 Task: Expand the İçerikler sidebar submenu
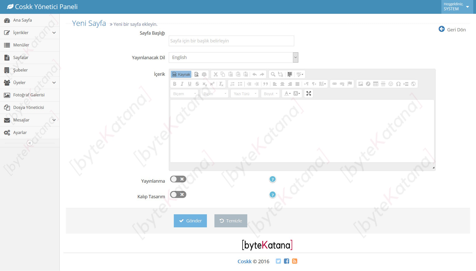coord(30,33)
